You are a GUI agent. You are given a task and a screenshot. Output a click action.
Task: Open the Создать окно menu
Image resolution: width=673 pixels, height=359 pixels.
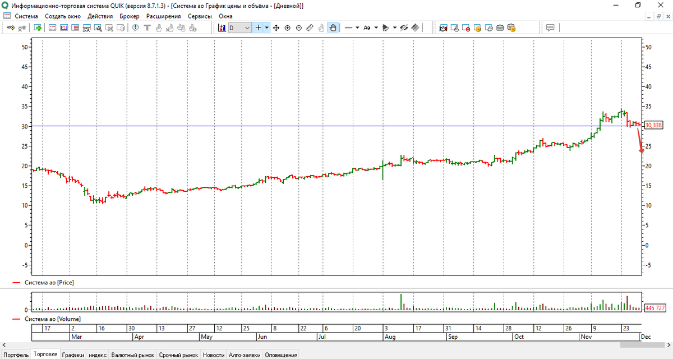coord(63,16)
